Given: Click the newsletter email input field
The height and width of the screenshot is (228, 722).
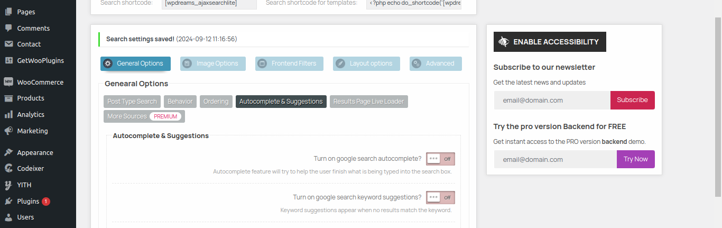Looking at the screenshot, I should 552,100.
